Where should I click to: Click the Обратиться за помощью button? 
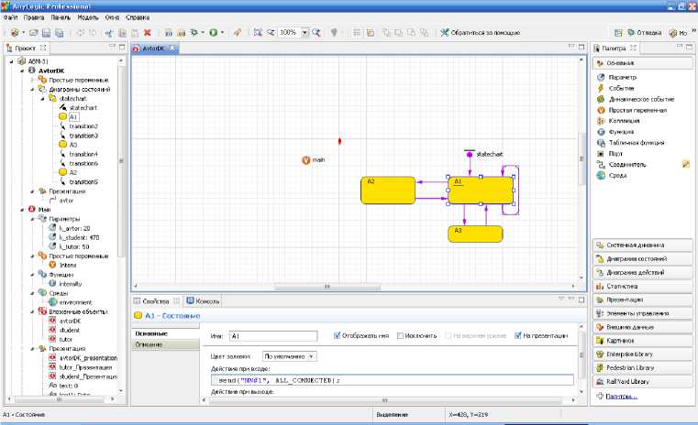[478, 32]
